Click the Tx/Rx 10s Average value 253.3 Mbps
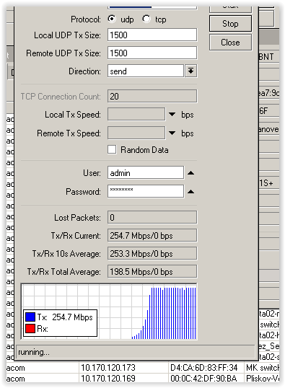 coord(152,254)
